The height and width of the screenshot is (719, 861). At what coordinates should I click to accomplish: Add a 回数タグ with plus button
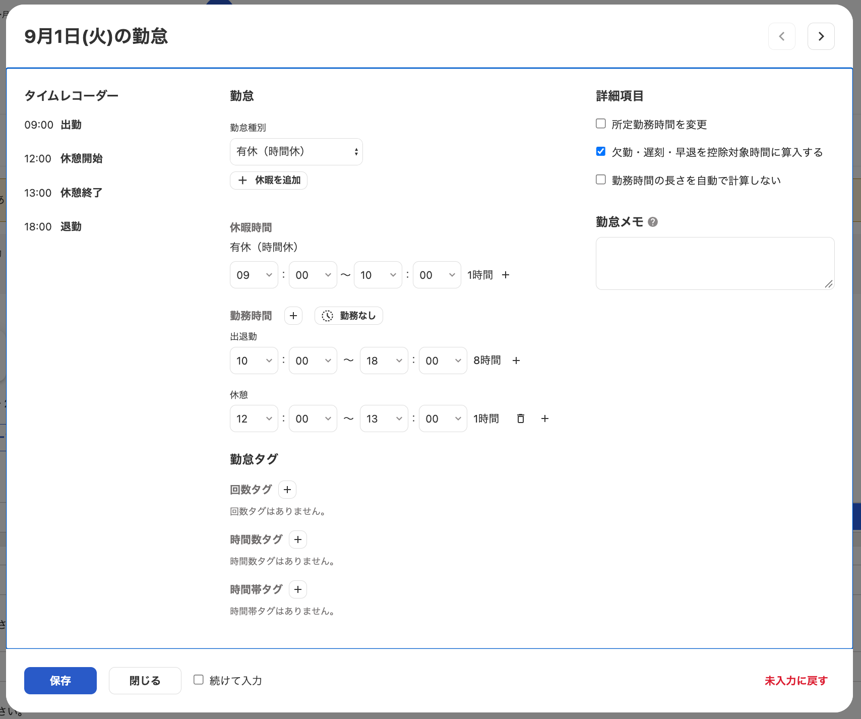287,490
